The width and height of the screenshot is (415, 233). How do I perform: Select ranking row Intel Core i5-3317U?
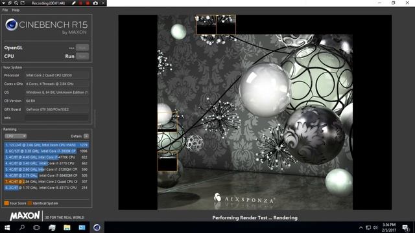(x=46, y=188)
